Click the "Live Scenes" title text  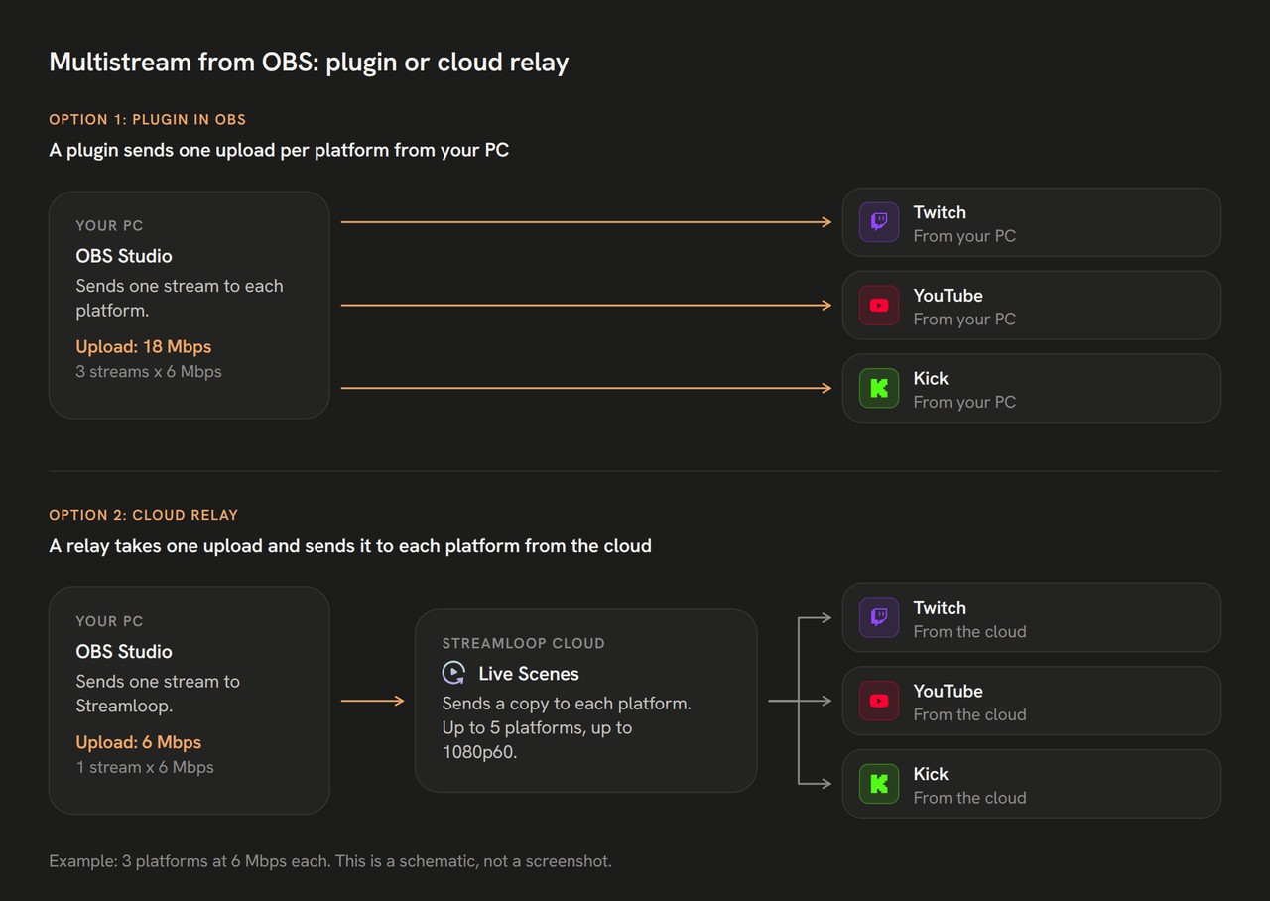(529, 674)
